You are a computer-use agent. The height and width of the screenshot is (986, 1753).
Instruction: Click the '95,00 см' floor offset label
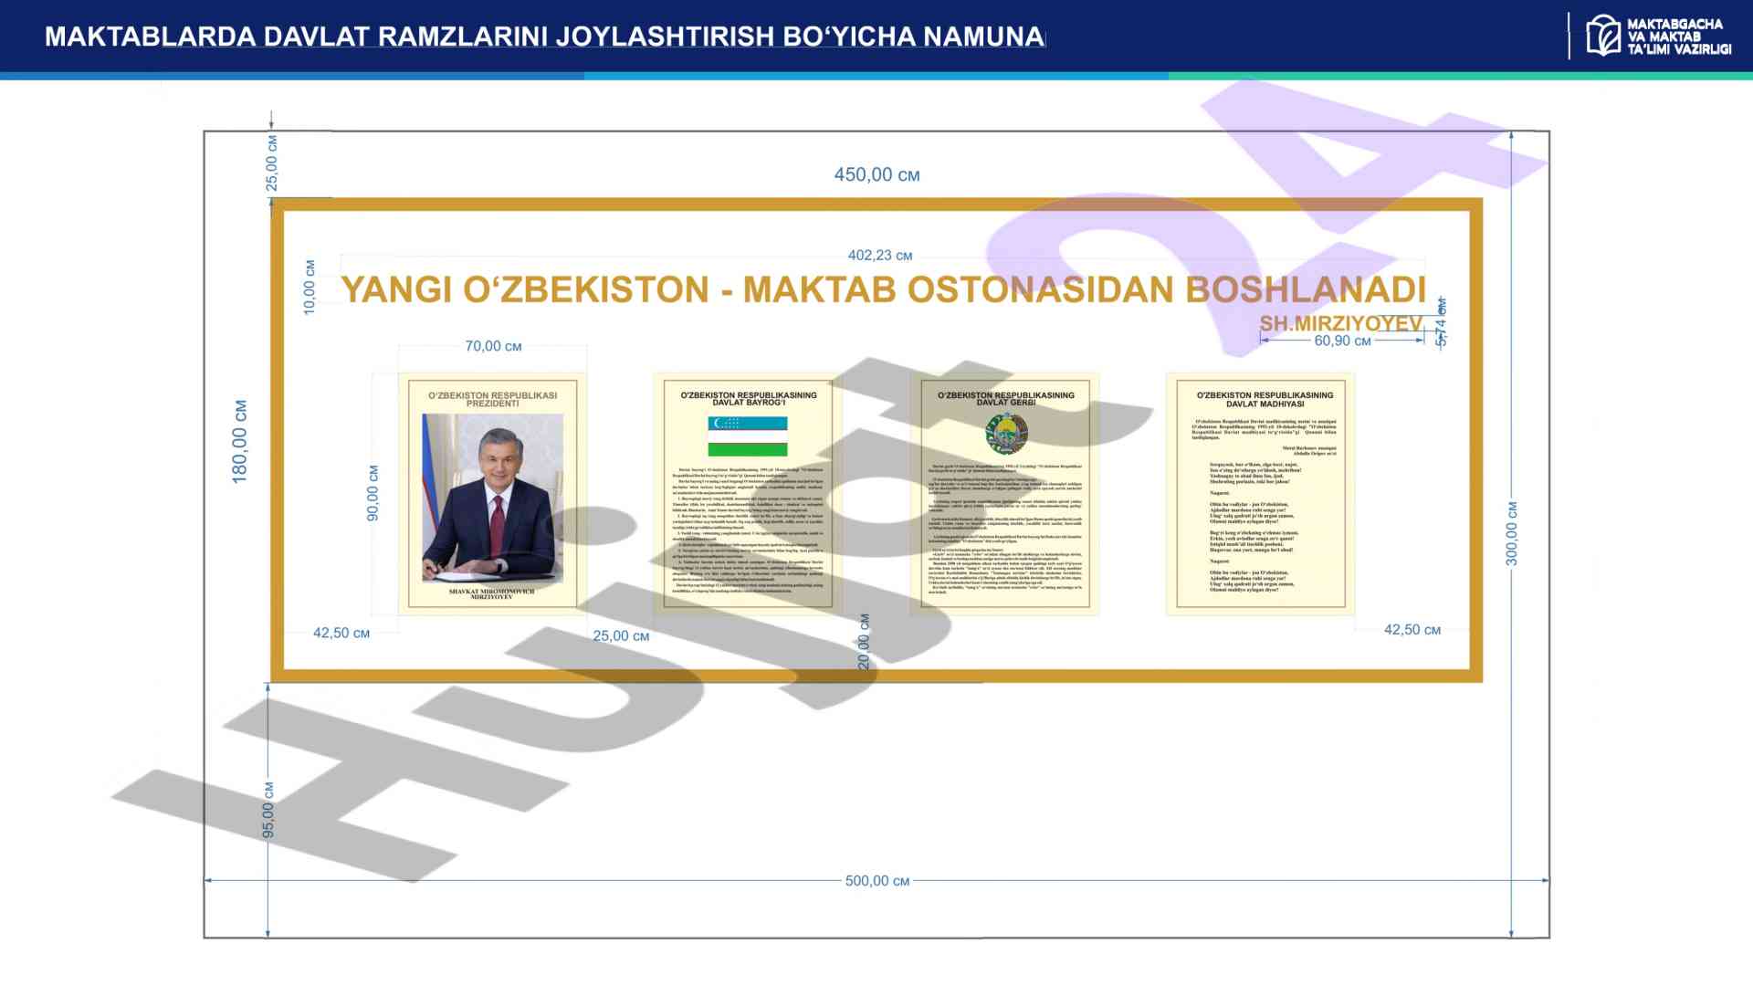tap(268, 810)
